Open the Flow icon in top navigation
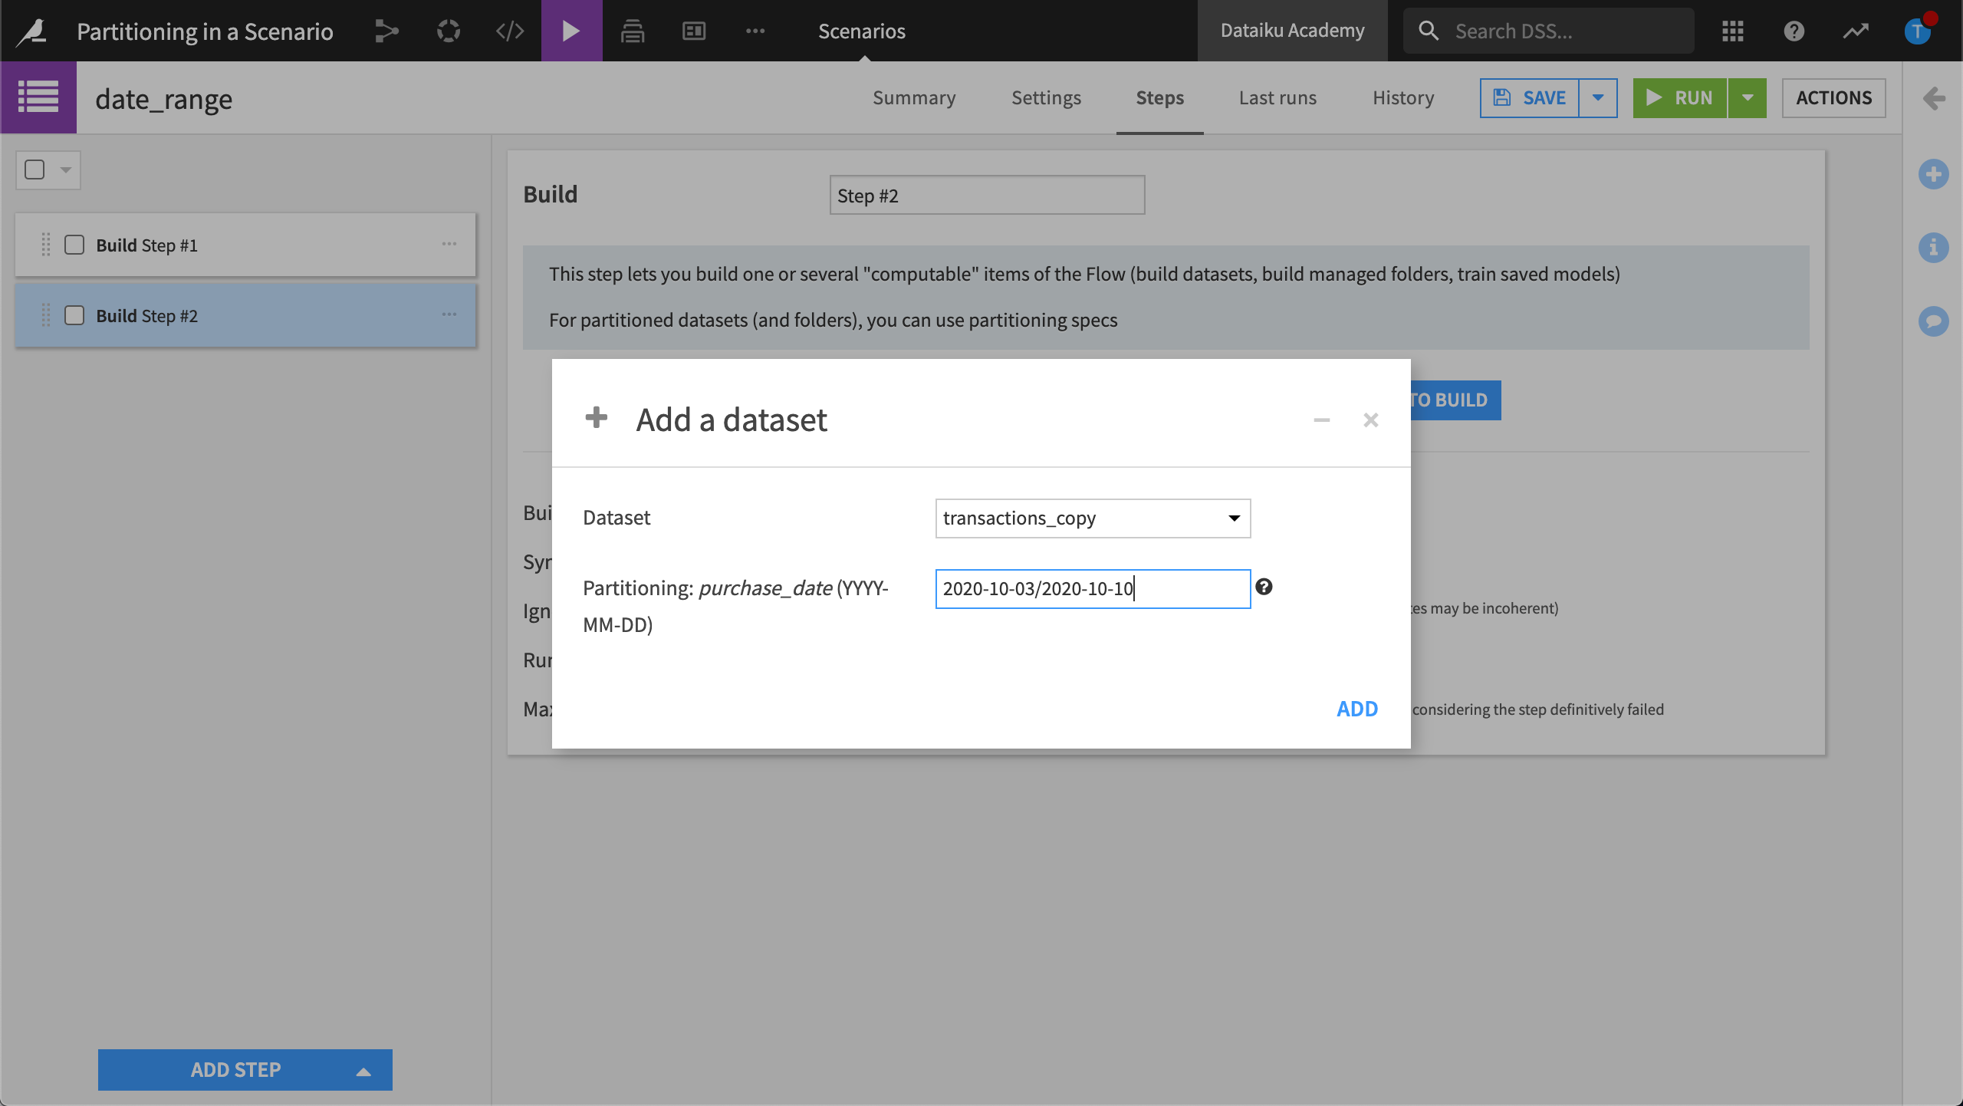Image resolution: width=1963 pixels, height=1106 pixels. 386,31
